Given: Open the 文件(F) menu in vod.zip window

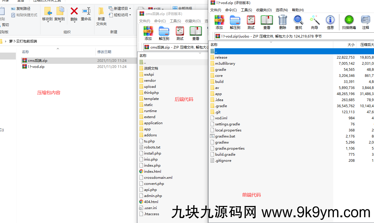Looking at the screenshot, I should [216, 10].
